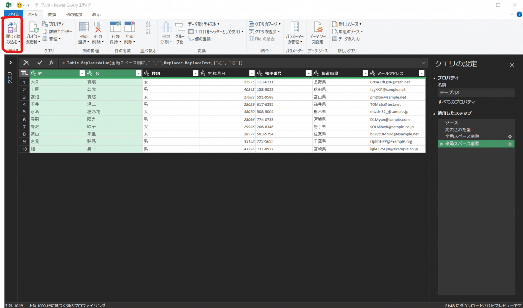Click the 行の保持 keep rows icon

pos(115,29)
